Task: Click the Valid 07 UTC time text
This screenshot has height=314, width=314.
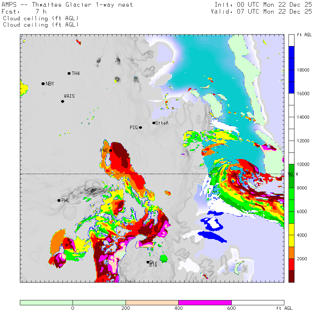Action: (x=261, y=12)
